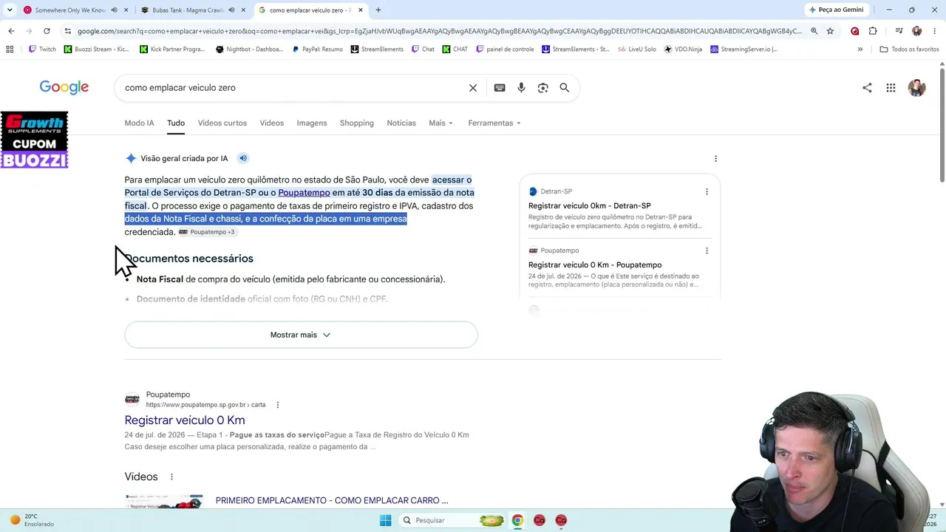
Task: Click the Google search input field
Action: point(294,88)
